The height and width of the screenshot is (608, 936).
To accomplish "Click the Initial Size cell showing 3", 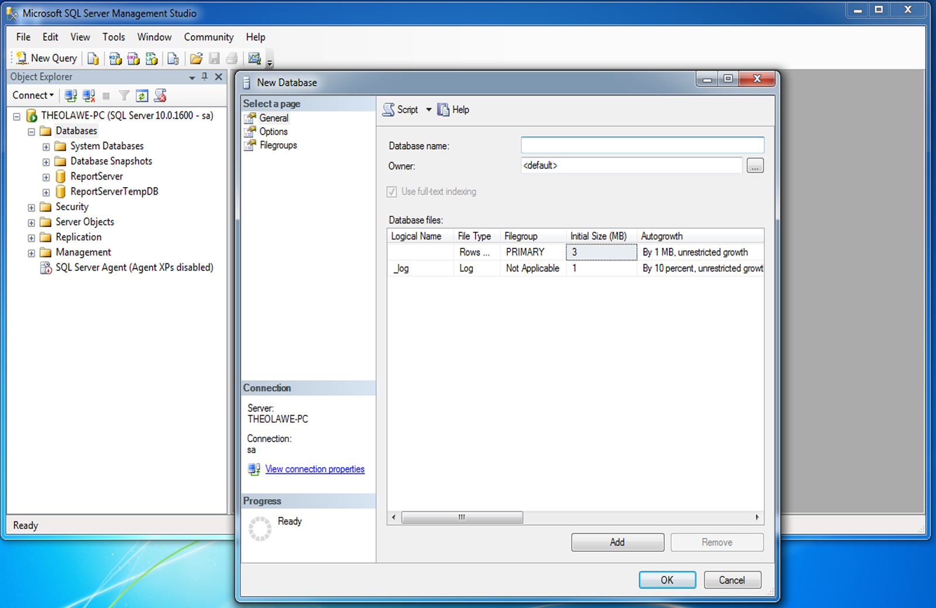I will point(601,252).
